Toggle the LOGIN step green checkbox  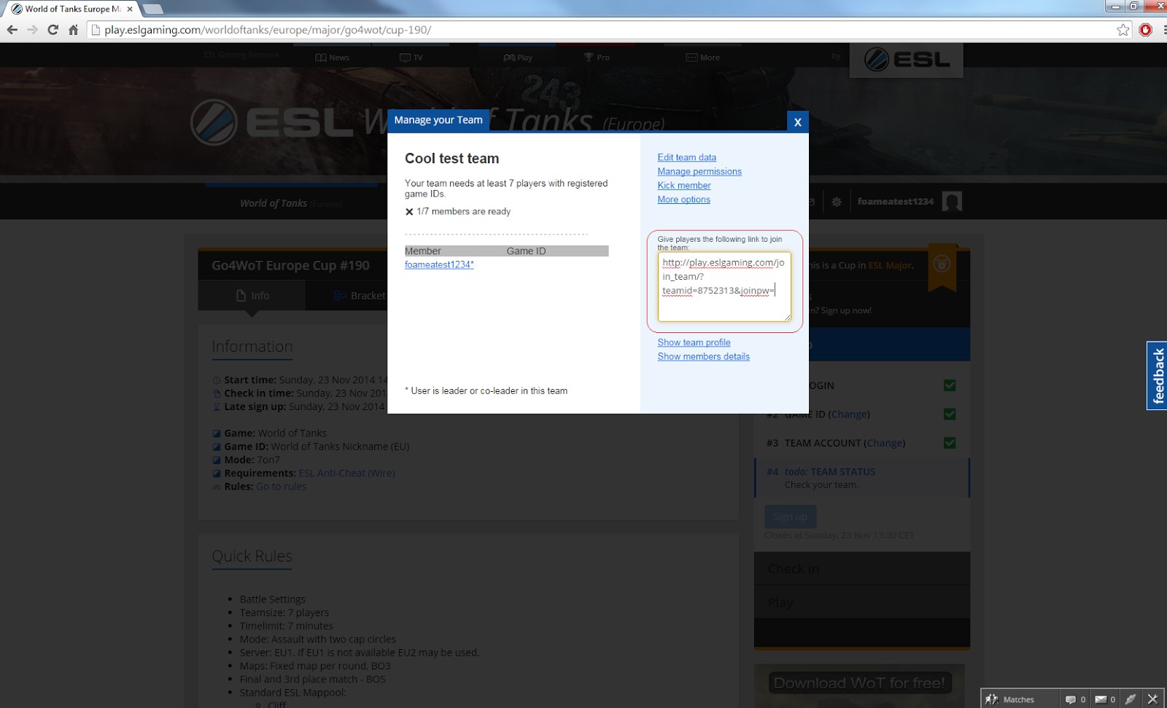[x=949, y=385]
